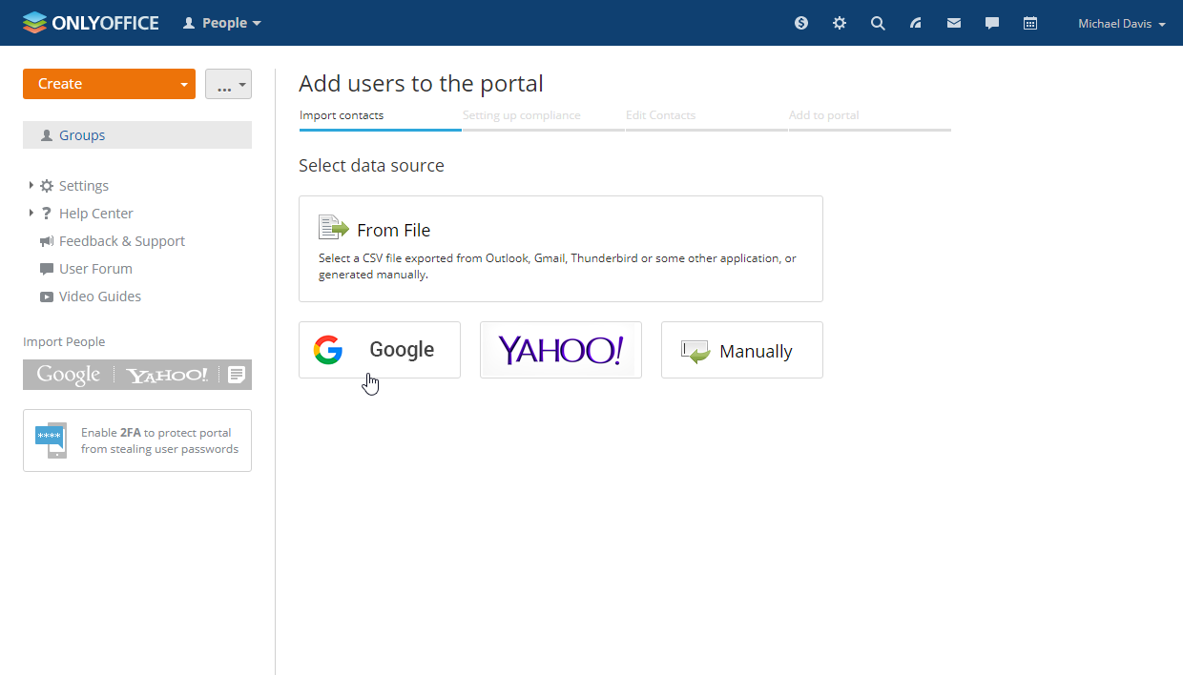Open the more actions ellipsis button
Screen dimensions: 1183x675
click(228, 84)
